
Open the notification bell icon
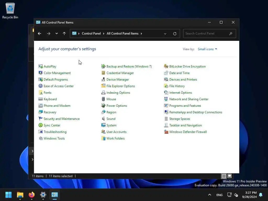click(x=261, y=195)
